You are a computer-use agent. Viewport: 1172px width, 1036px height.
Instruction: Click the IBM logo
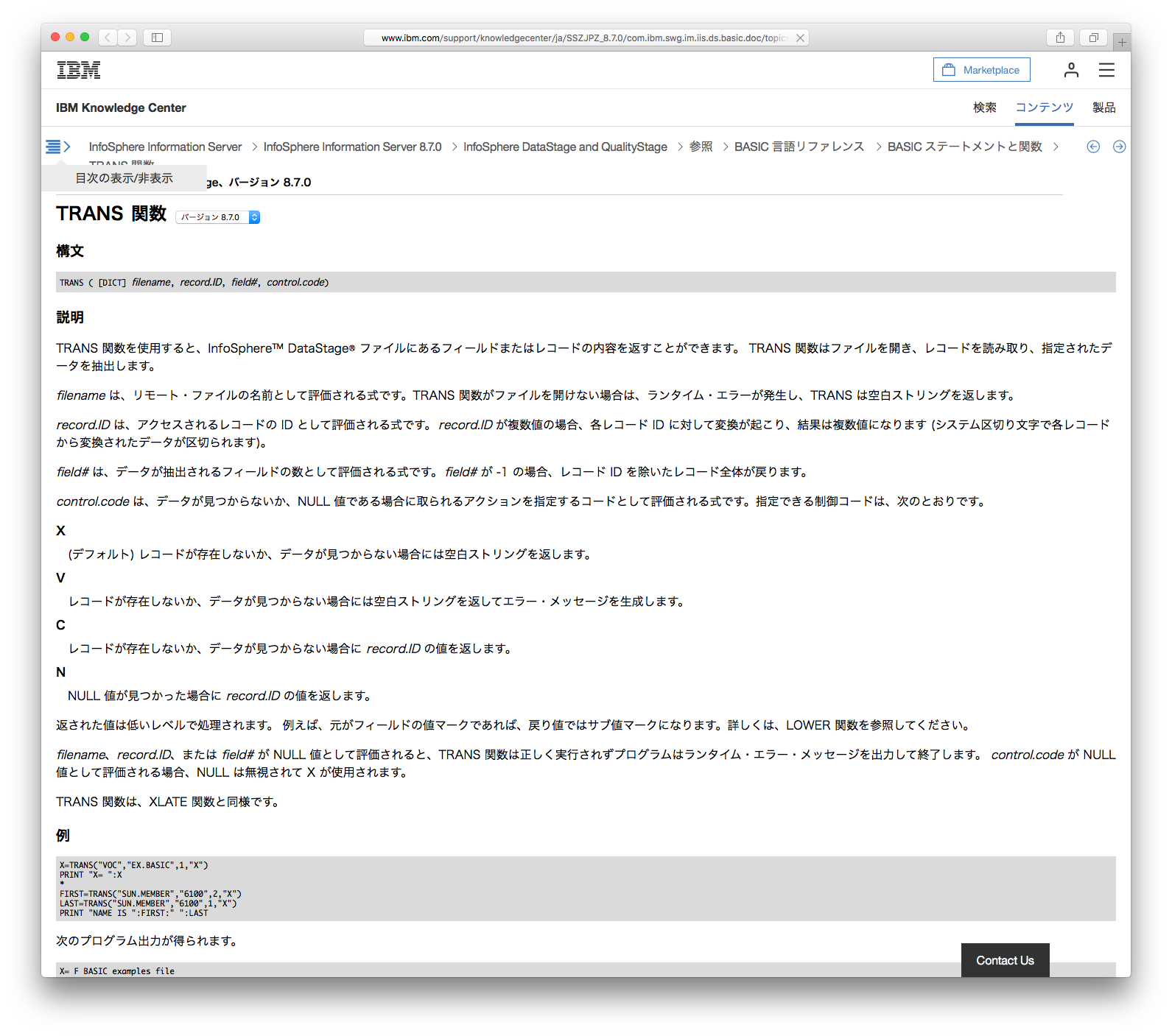(79, 70)
